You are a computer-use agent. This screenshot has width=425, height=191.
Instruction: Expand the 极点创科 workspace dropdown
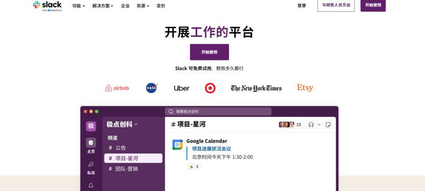click(x=122, y=124)
